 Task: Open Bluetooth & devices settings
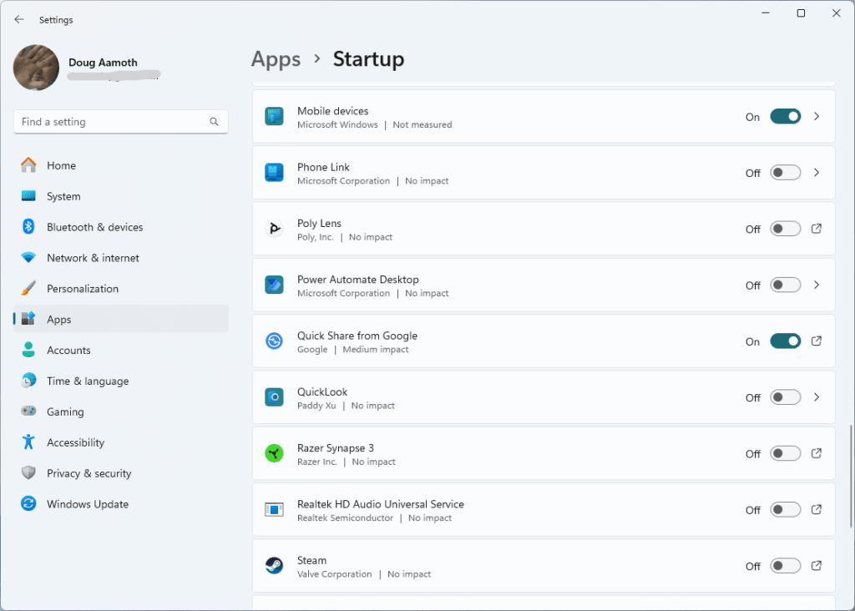[x=94, y=227]
